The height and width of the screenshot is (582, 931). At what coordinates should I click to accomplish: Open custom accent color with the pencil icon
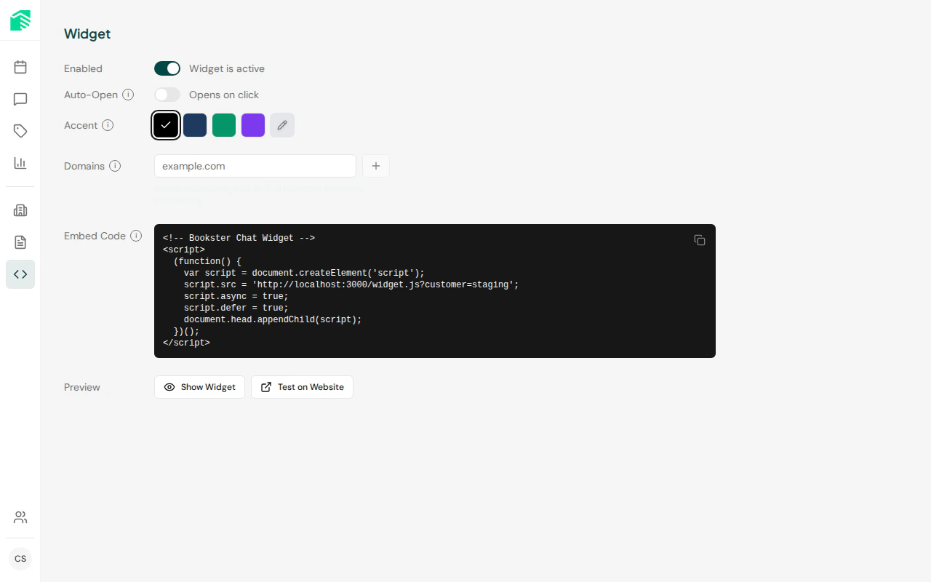click(x=282, y=125)
